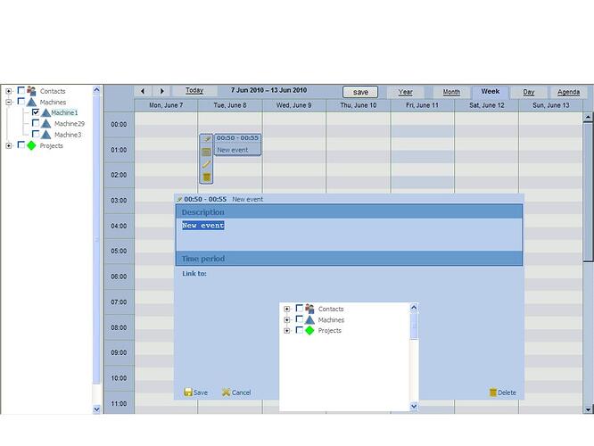Image resolution: width=594 pixels, height=446 pixels.
Task: Click the Contacts people icon in Link to tree
Action: coord(309,309)
